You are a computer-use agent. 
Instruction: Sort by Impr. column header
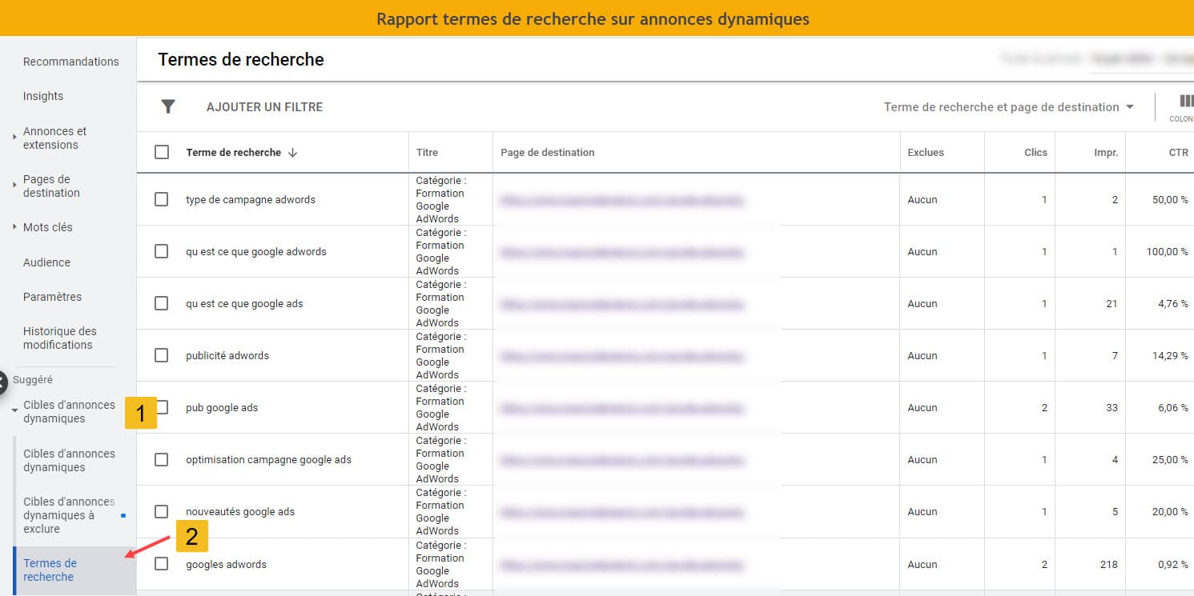click(x=1106, y=153)
